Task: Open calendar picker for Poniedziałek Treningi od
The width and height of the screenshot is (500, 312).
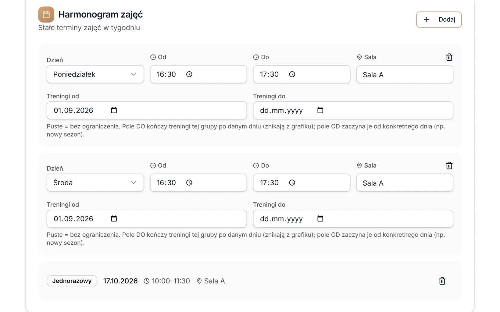Action: tap(114, 110)
